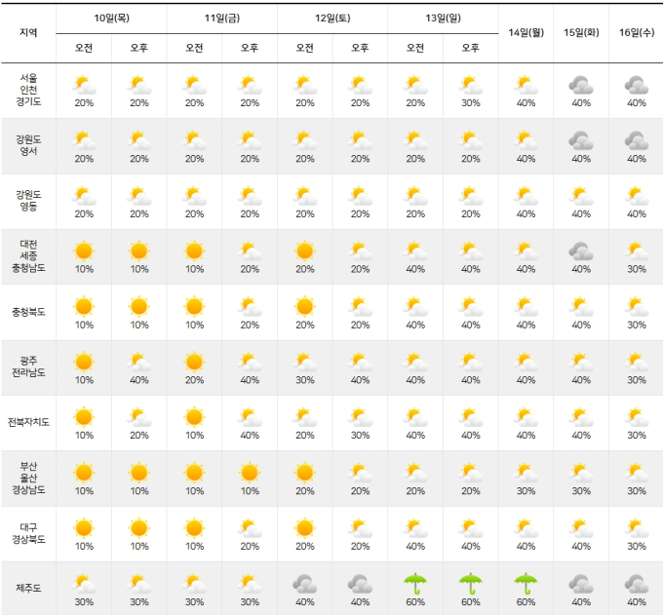Click 강원도 영서 cloudy icon for the 15th

581,140
